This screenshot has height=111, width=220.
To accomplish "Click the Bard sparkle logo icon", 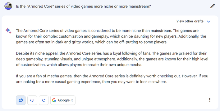I will 8,31.
